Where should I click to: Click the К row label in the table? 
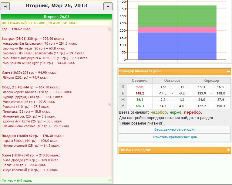coord(123,87)
